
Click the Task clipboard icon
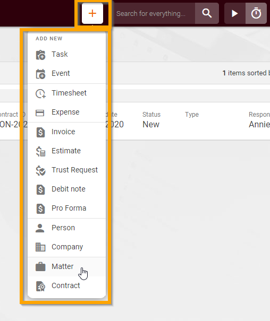click(40, 55)
